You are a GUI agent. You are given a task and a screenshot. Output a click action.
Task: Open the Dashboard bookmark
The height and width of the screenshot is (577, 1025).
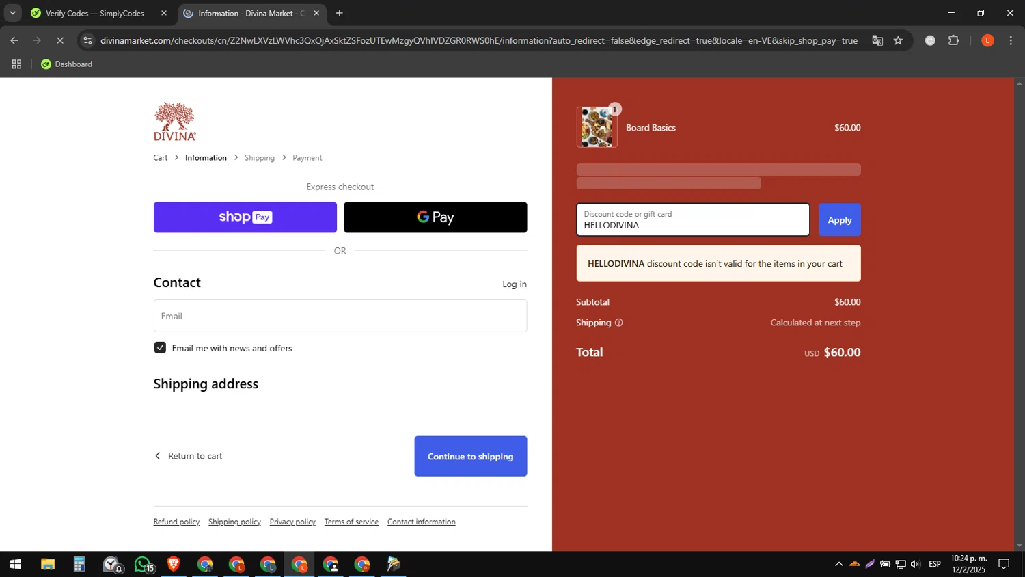66,64
